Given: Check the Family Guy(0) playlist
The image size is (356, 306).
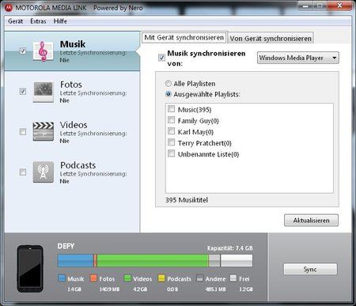Looking at the screenshot, I should [x=172, y=120].
